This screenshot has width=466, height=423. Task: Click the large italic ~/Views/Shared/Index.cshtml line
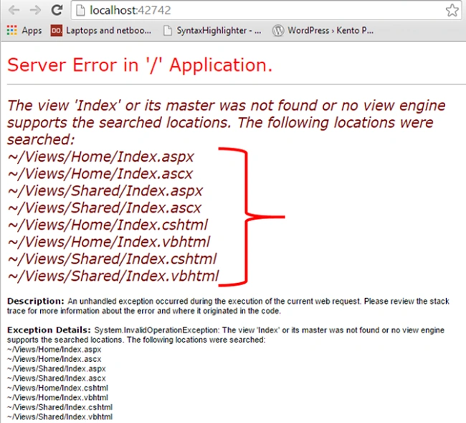112,259
